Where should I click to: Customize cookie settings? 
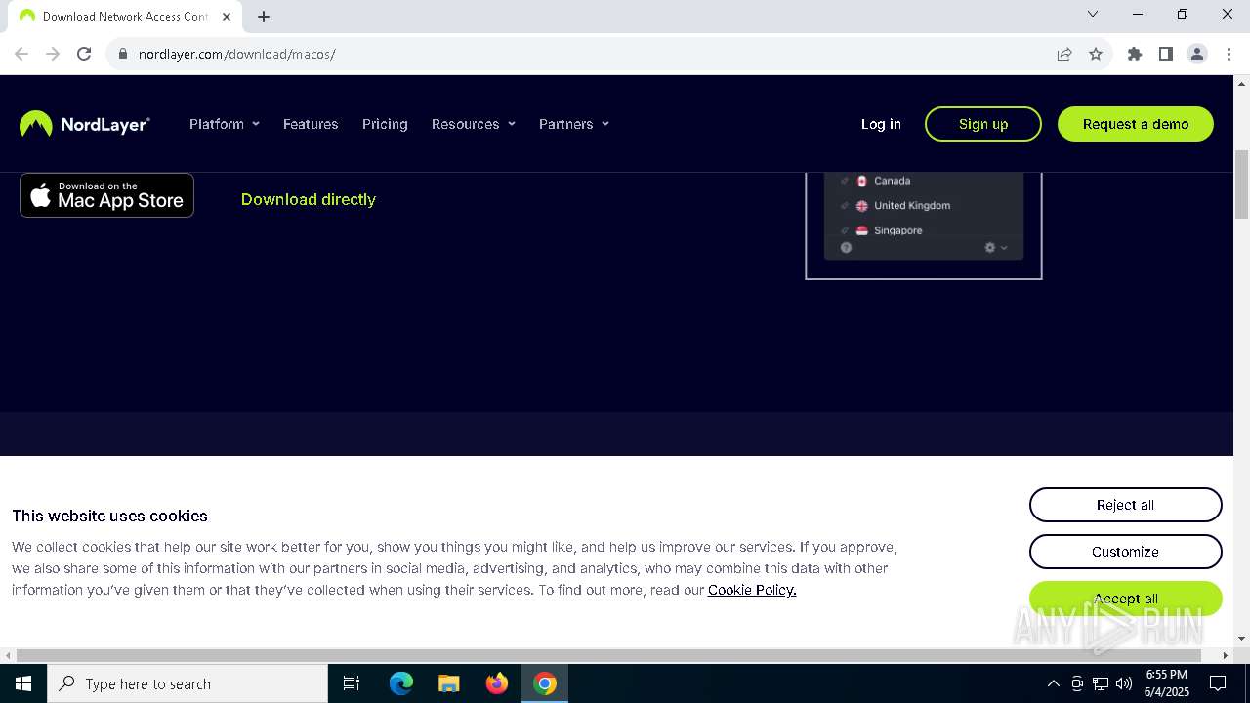click(x=1125, y=552)
